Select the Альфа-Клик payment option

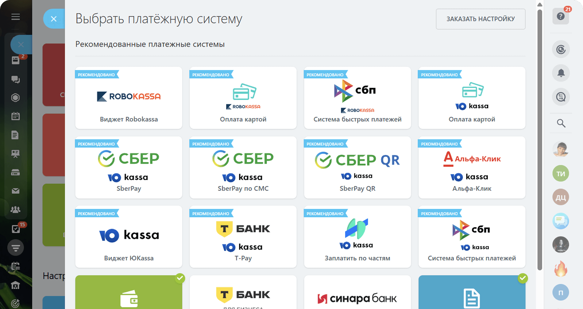[472, 167]
